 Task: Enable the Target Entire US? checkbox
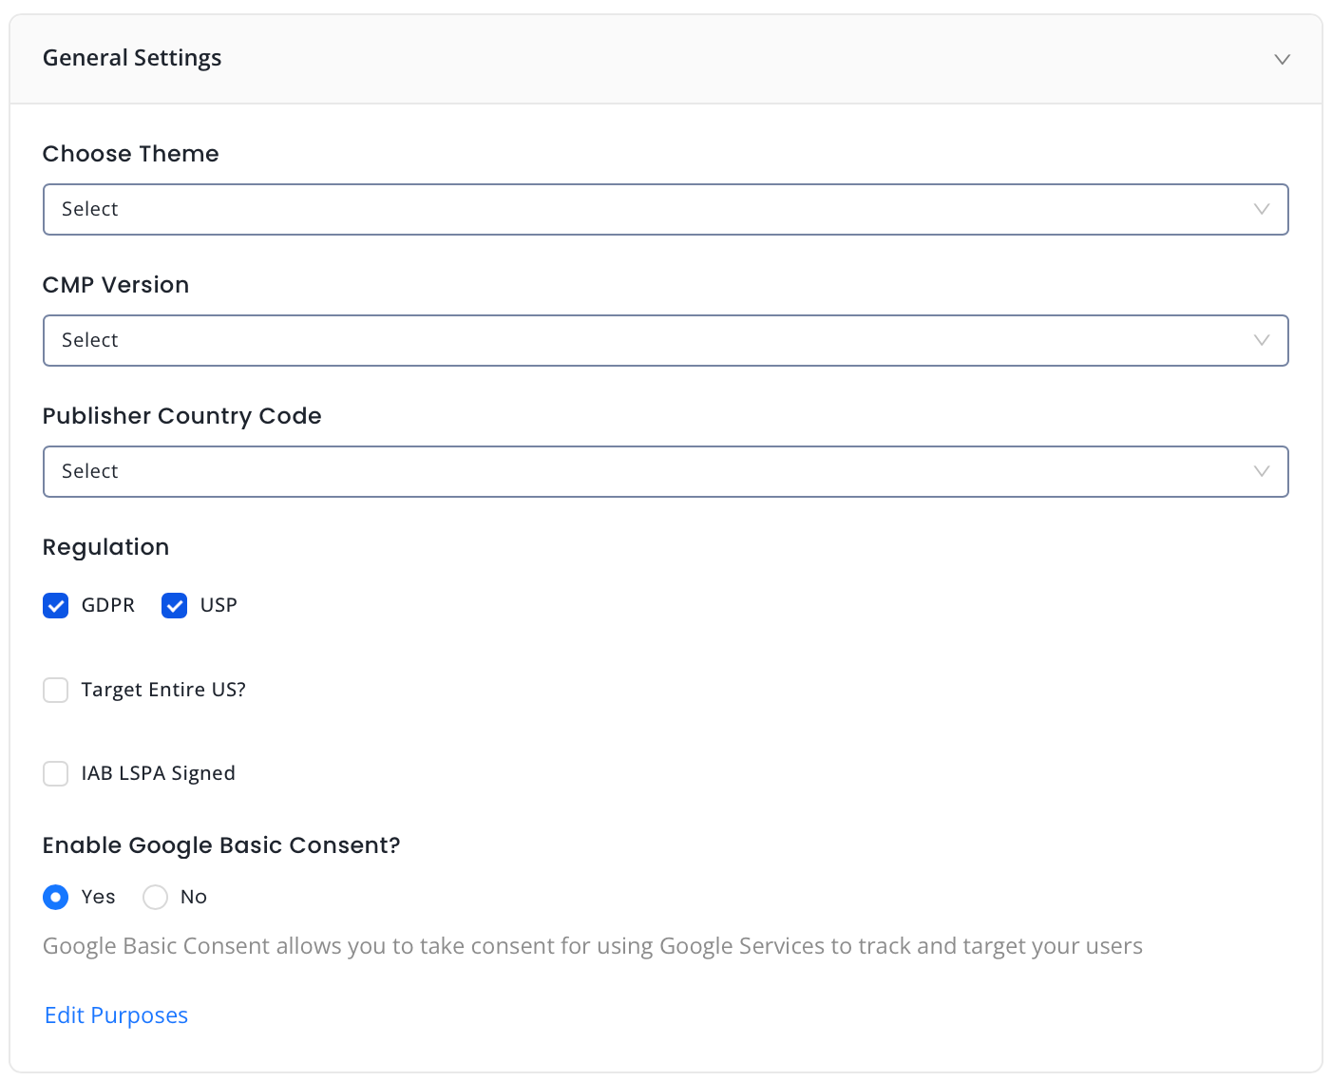[x=56, y=690]
